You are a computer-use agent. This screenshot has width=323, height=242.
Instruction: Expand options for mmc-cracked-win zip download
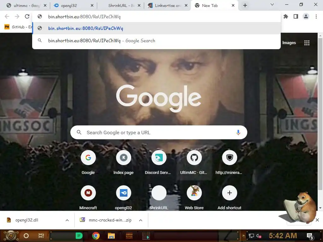140,220
